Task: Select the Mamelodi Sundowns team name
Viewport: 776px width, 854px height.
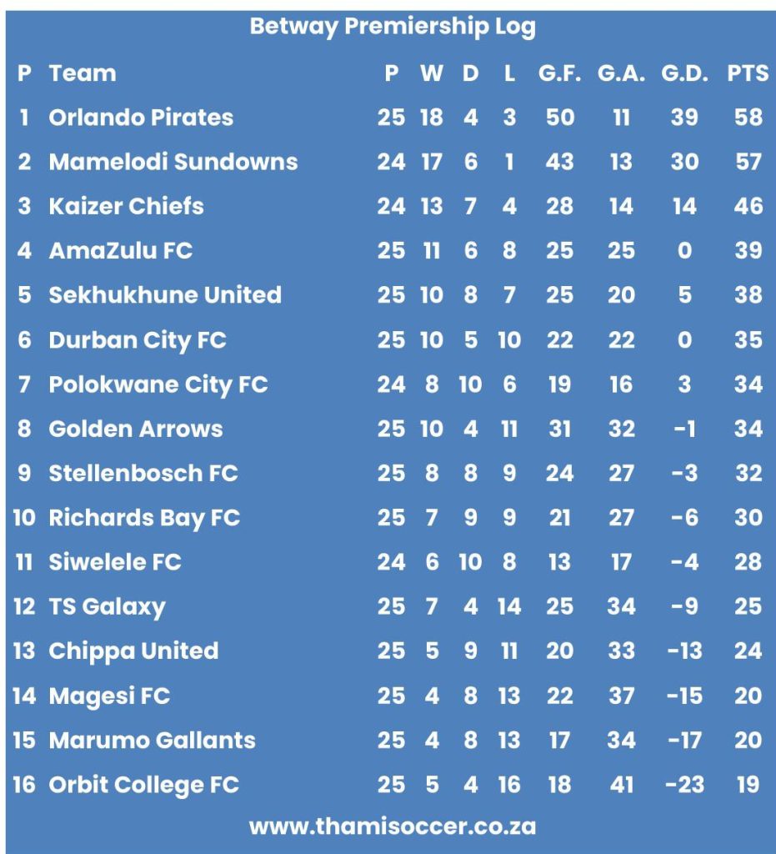Action: (173, 161)
